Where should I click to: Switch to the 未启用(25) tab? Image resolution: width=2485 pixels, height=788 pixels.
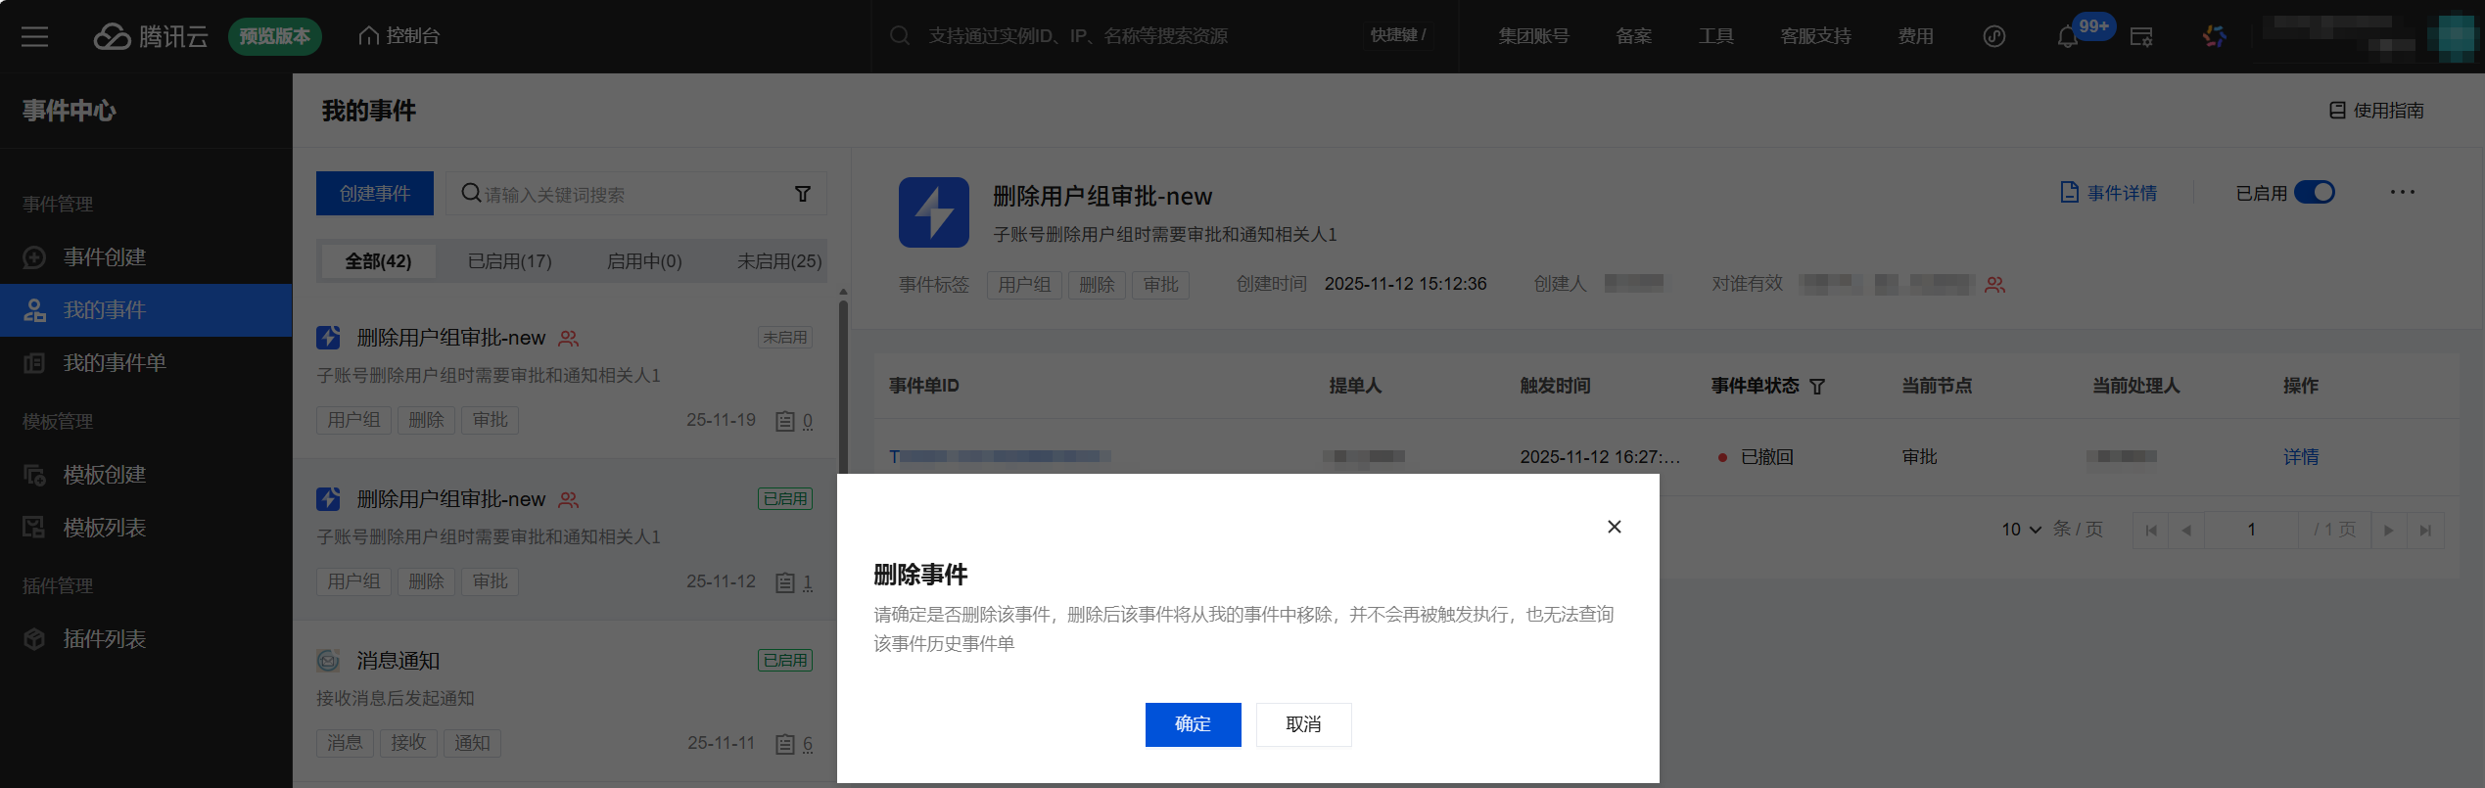pos(779,261)
